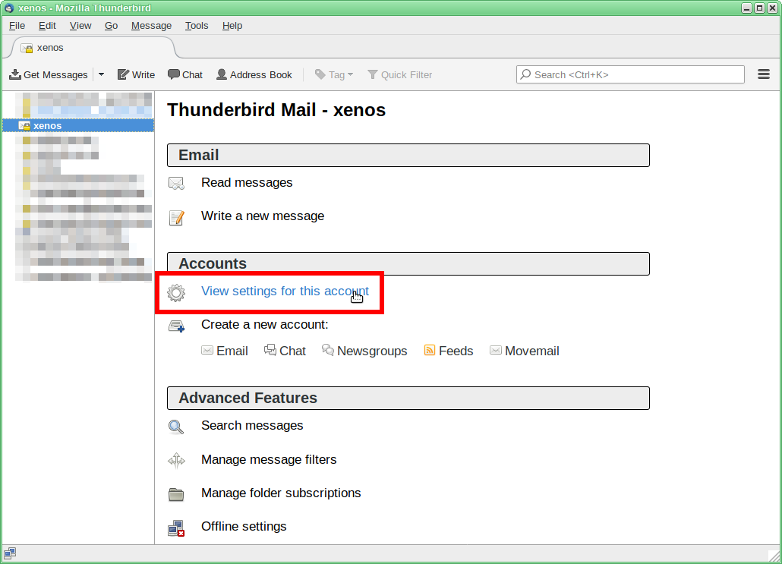Create a new Newsgroups account
This screenshot has width=782, height=564.
pos(364,351)
